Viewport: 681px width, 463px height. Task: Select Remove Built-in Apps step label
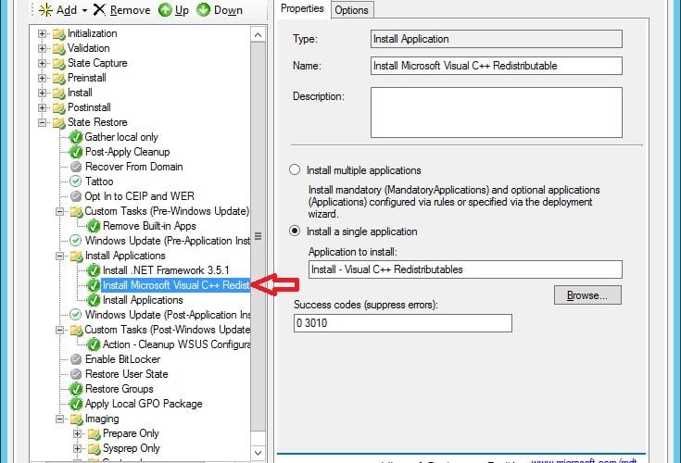[x=149, y=226]
